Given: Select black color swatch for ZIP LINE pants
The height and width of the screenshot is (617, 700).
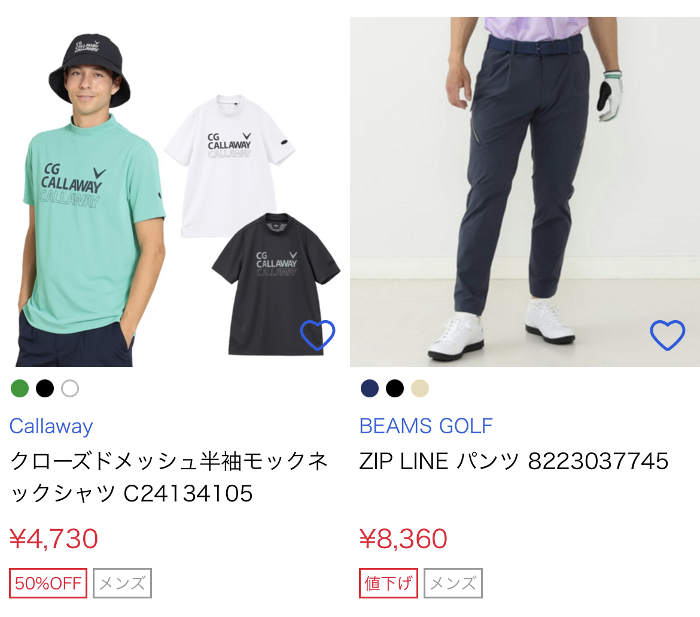Looking at the screenshot, I should click(x=395, y=388).
